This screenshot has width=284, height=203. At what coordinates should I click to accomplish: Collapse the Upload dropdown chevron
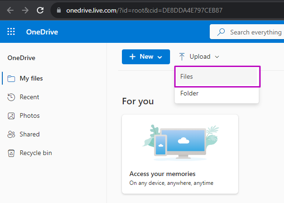pos(217,57)
